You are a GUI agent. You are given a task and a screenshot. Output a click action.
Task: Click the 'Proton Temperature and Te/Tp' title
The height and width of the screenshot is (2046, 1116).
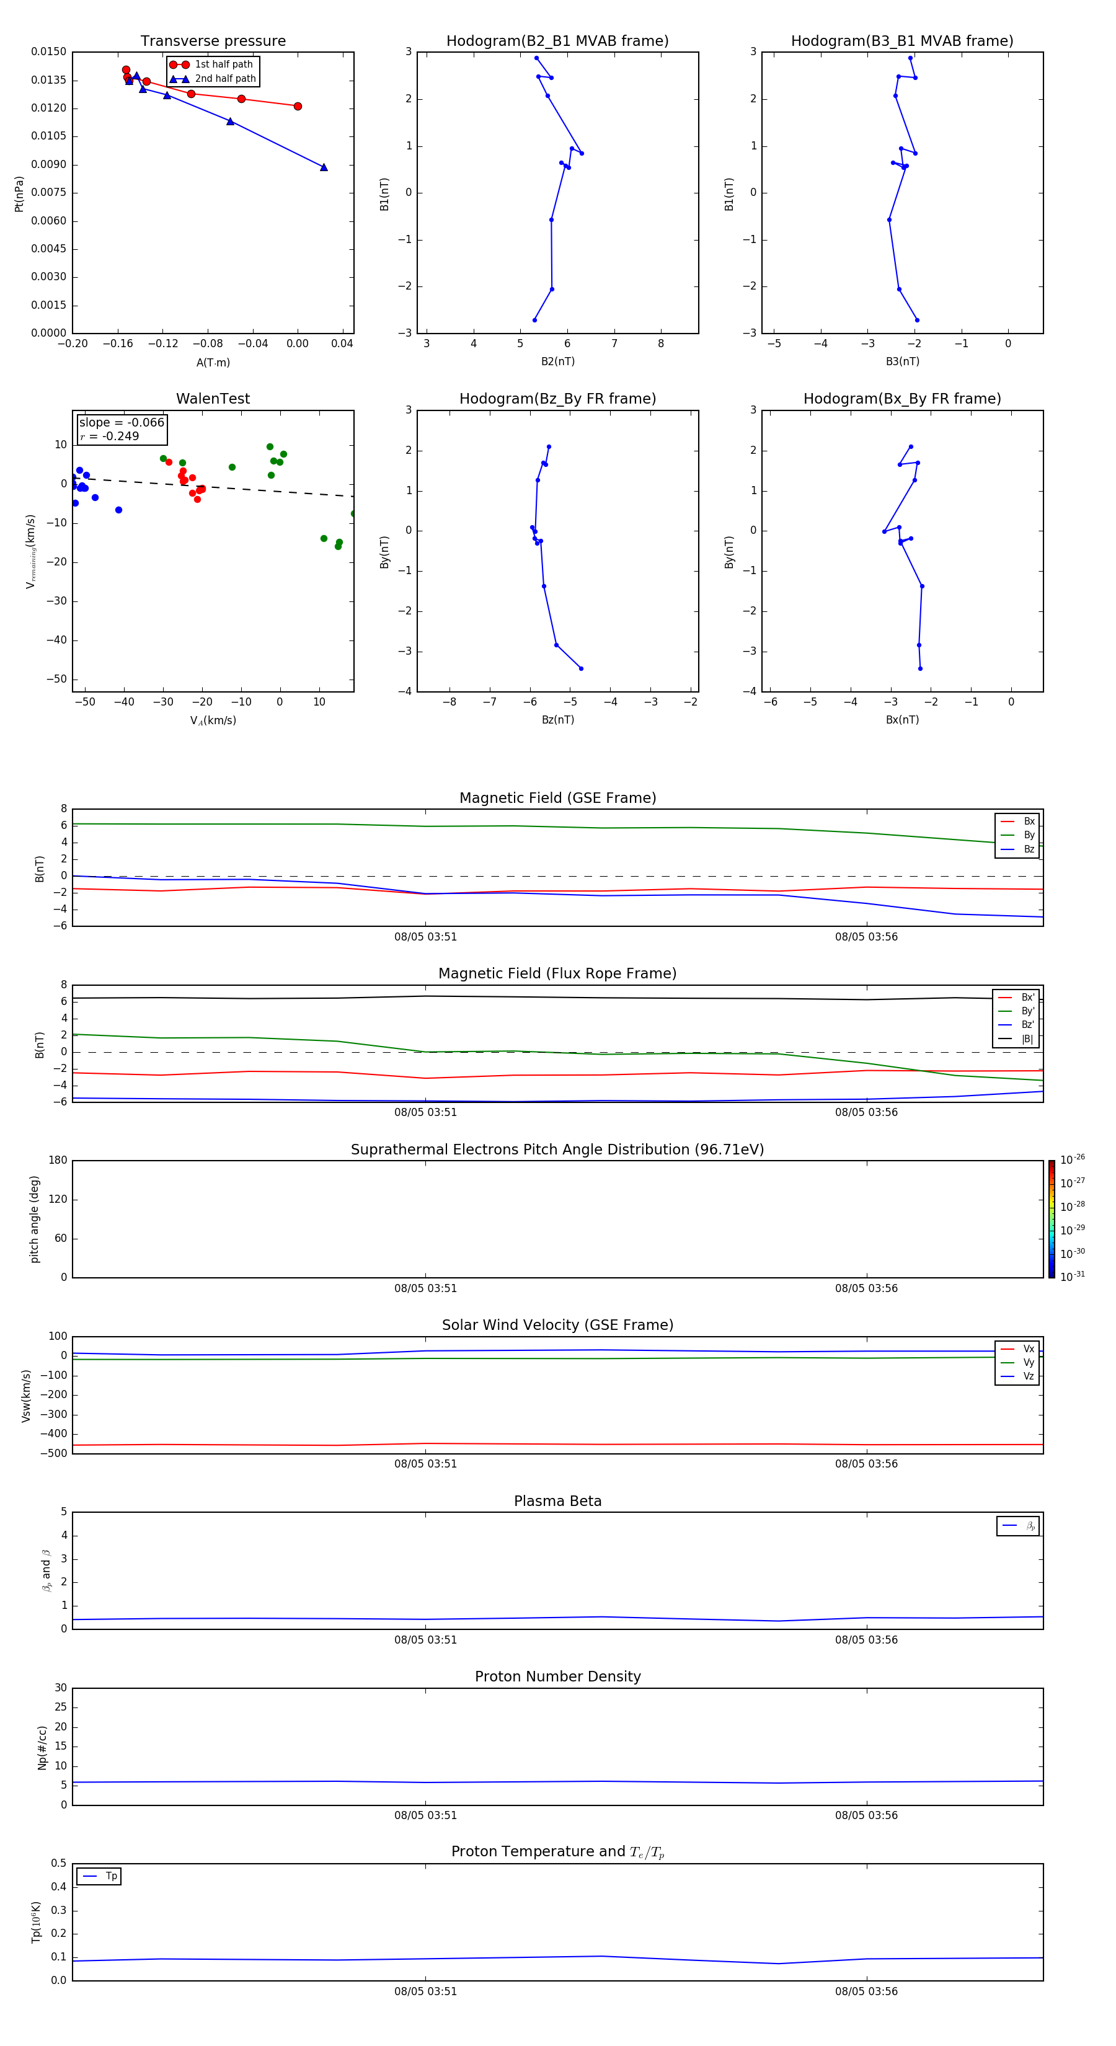point(557,1852)
